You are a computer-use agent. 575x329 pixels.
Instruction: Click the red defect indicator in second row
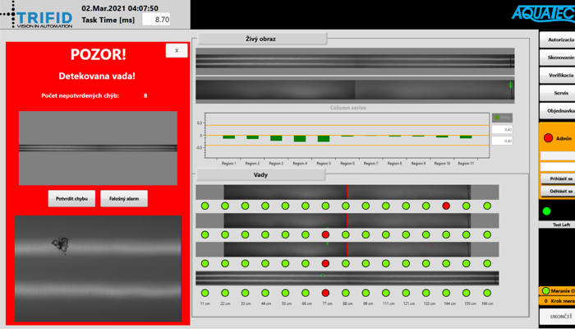pyautogui.click(x=325, y=234)
